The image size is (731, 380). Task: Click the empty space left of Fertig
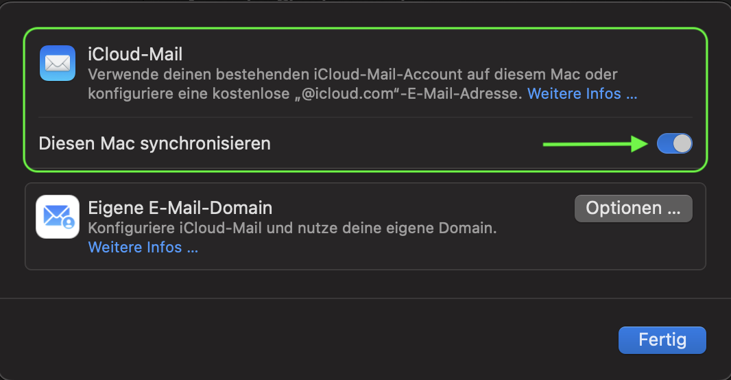tap(343, 340)
